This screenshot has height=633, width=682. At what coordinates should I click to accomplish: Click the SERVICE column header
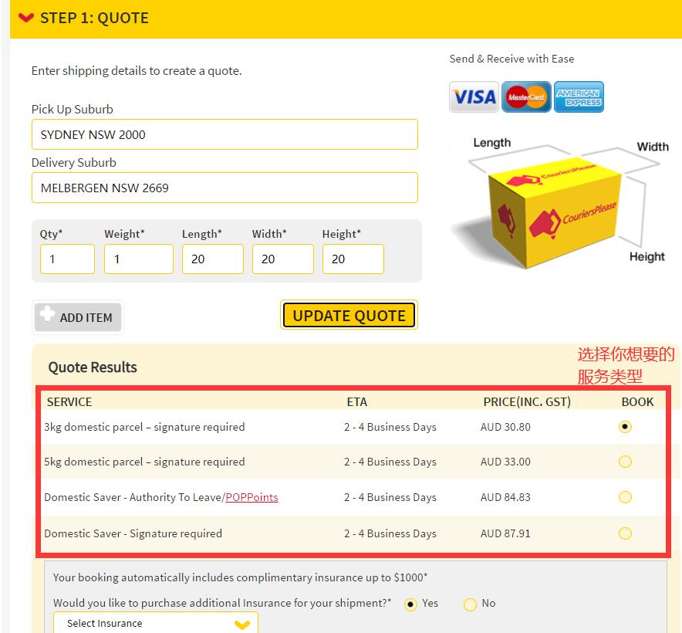coord(69,402)
